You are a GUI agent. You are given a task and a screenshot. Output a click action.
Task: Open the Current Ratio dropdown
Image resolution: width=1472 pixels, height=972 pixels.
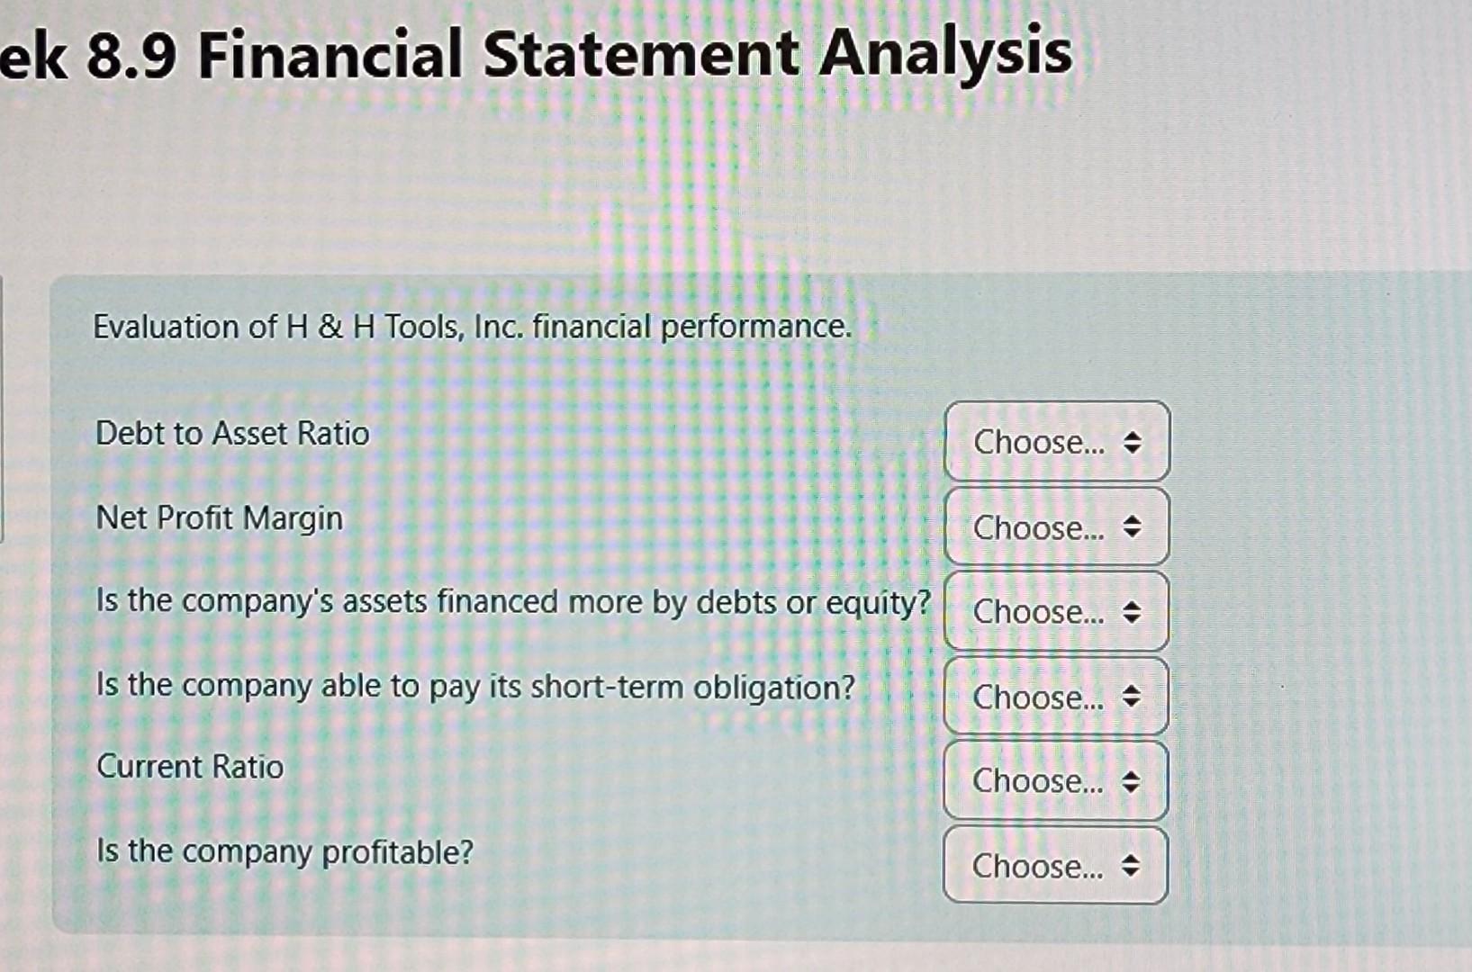1053,781
